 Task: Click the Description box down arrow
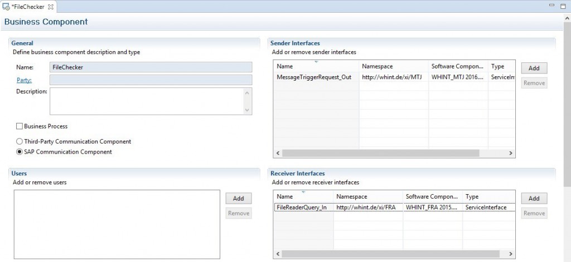click(x=247, y=110)
